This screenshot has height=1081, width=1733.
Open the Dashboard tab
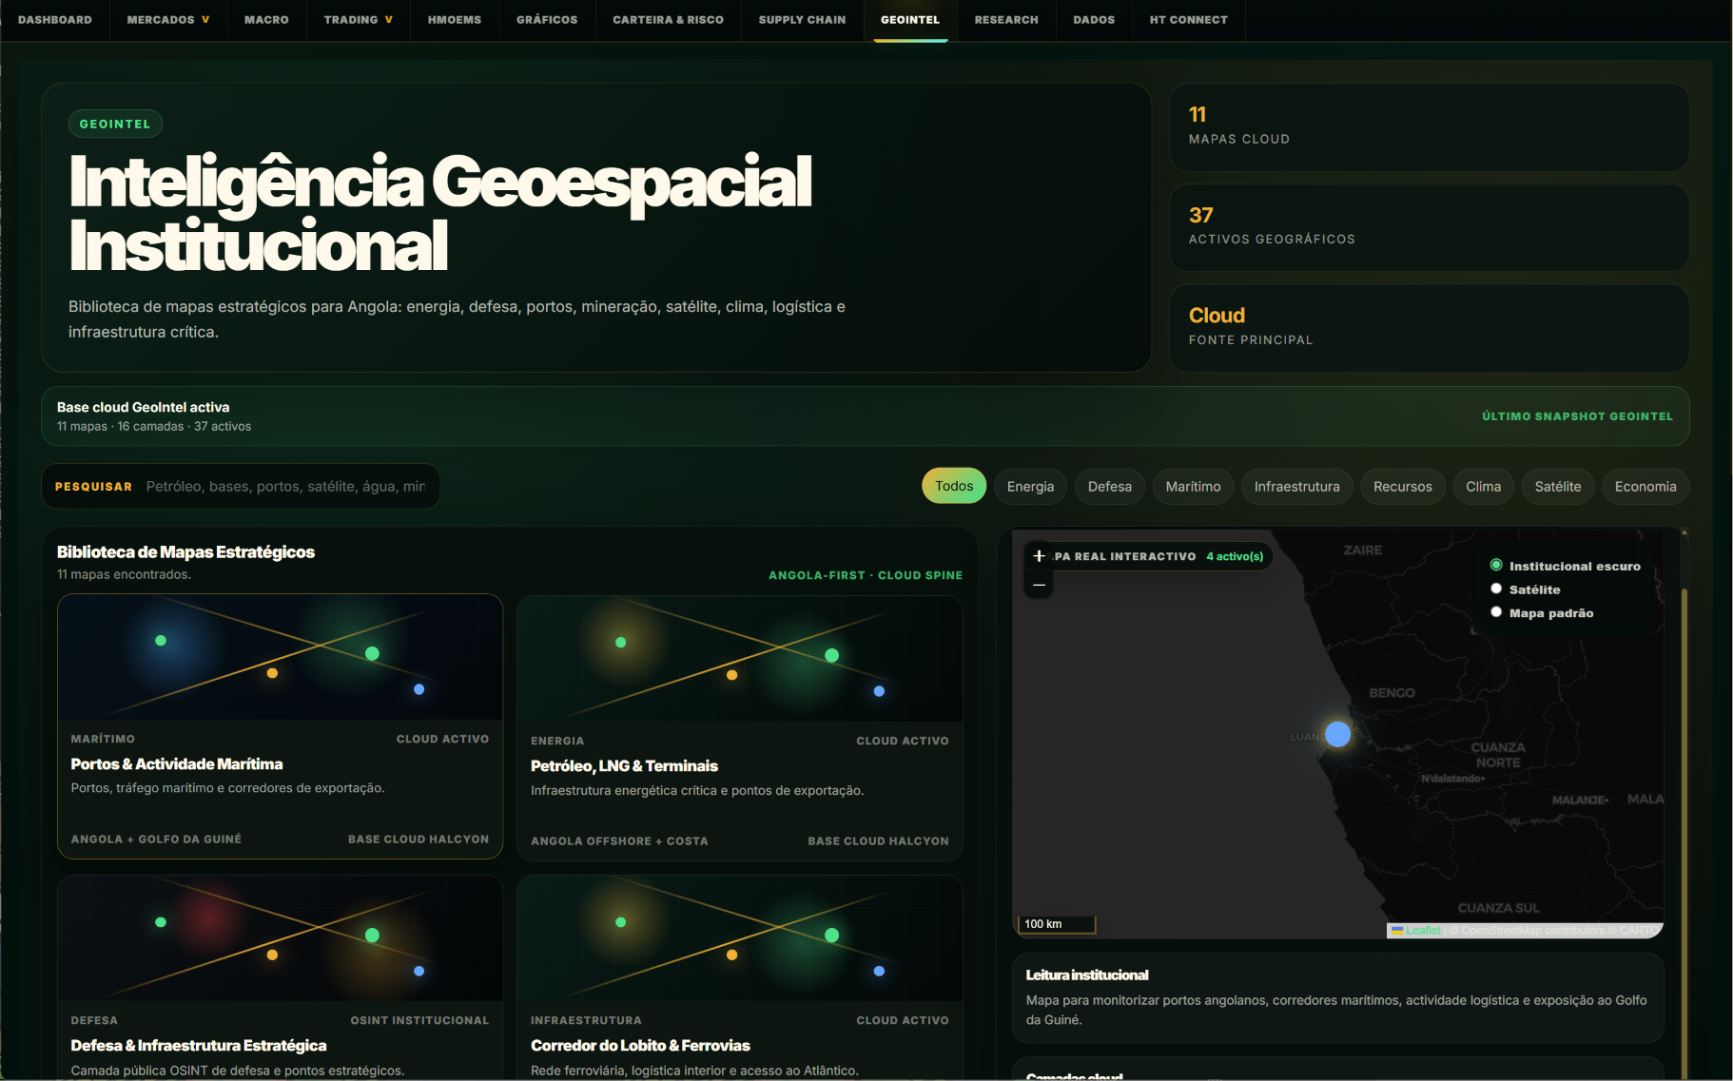click(55, 20)
